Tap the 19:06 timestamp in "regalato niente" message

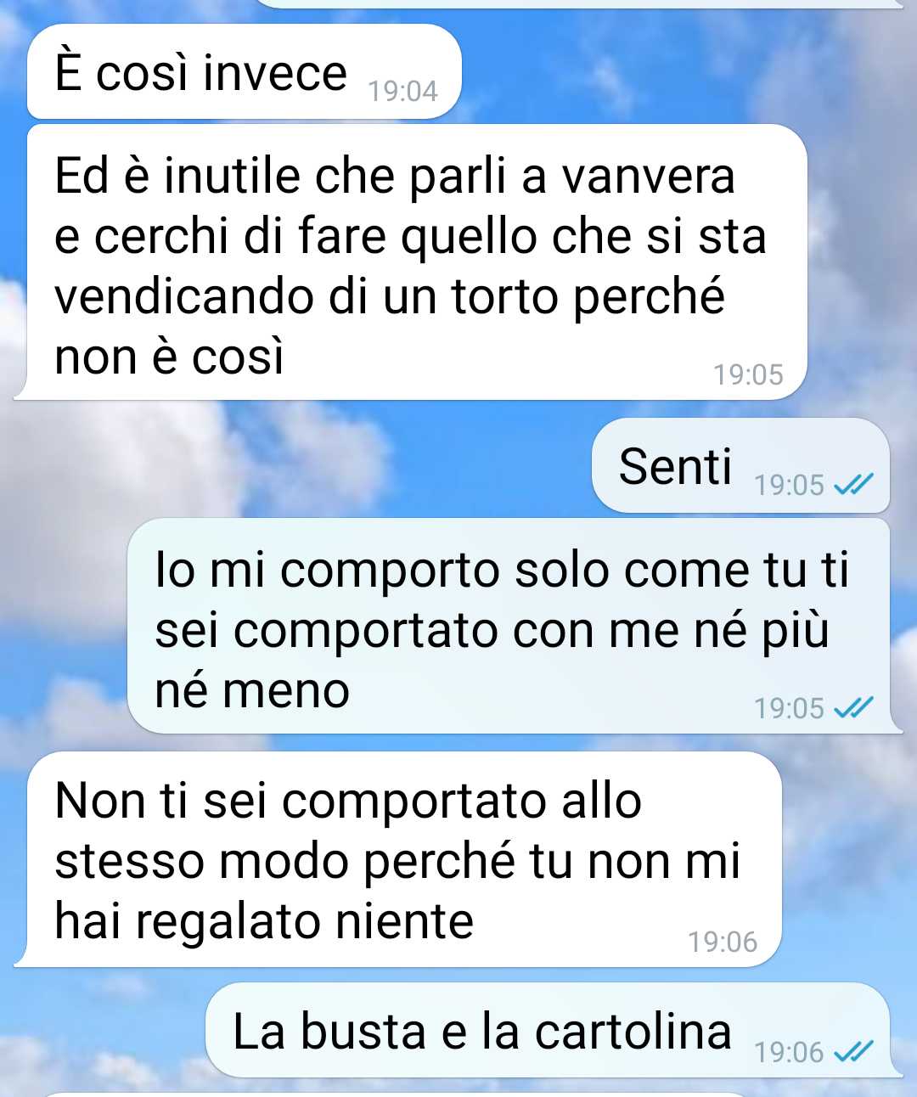723,942
